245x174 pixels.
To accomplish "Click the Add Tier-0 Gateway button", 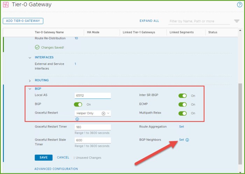I will [x=23, y=21].
